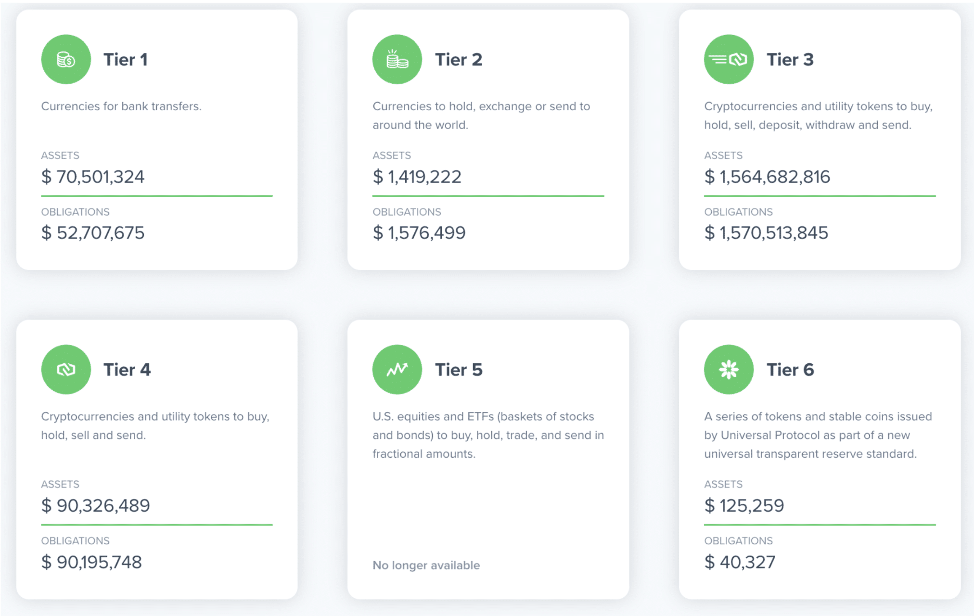Click the Tier 1 coins icon

66,60
